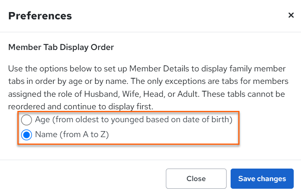Screen dimensions: 301x196
Task: Click the white Close button
Action: (196, 179)
